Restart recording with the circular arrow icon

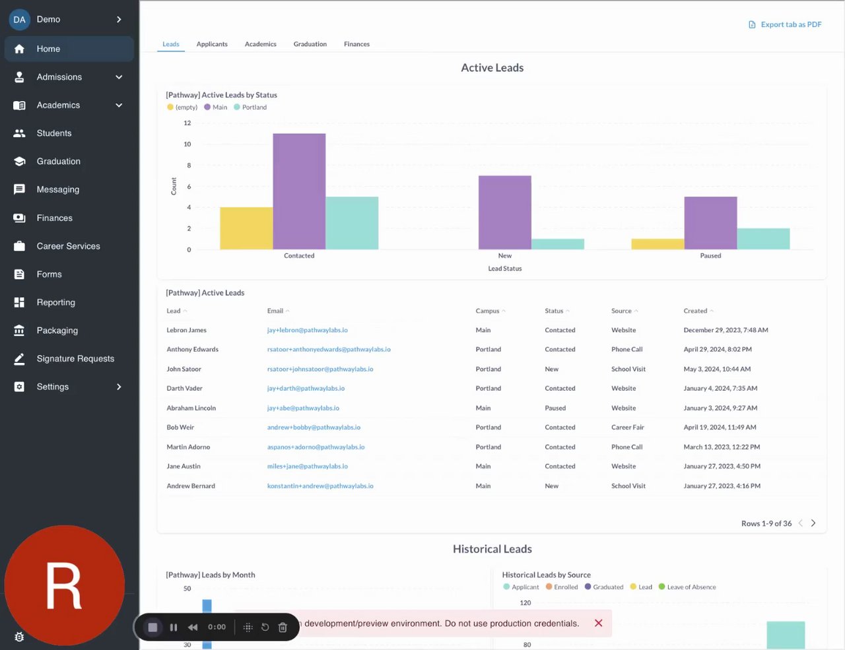(265, 628)
